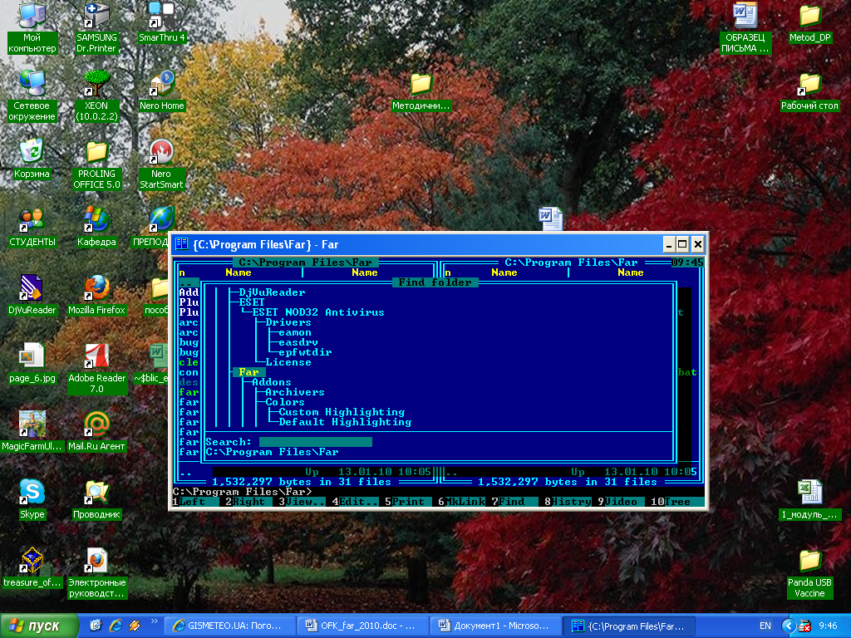Select the Электронные руководст... icon
Viewport: 851px width, 638px height.
point(96,574)
